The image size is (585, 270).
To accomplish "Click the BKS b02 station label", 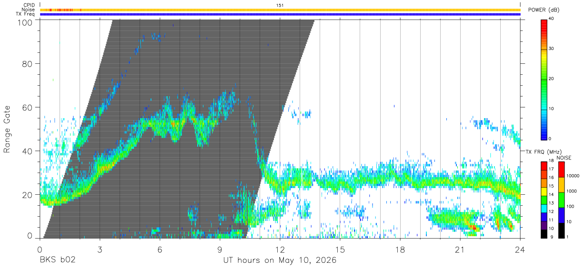I will pyautogui.click(x=57, y=260).
